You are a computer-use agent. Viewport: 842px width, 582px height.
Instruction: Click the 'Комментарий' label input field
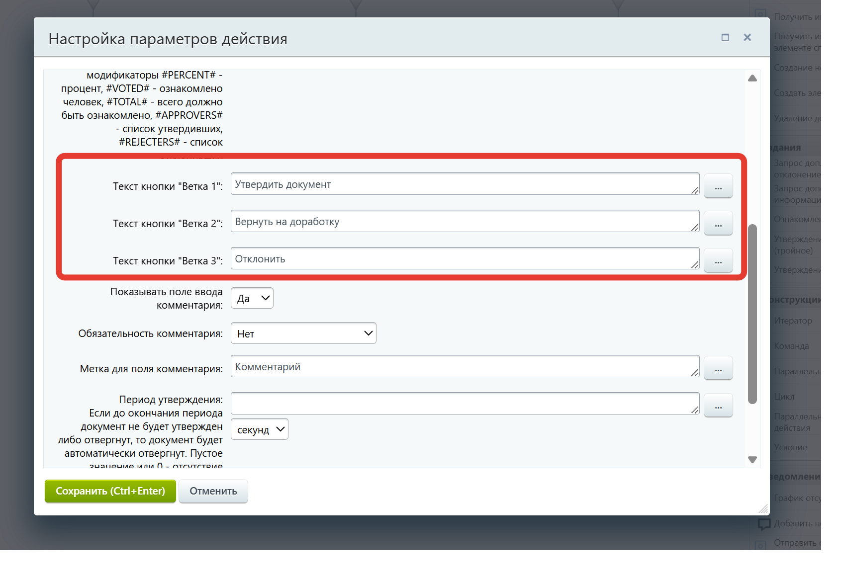click(x=464, y=367)
